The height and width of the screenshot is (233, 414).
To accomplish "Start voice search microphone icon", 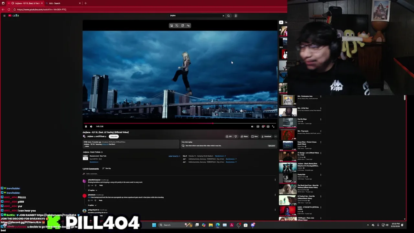I will click(236, 16).
